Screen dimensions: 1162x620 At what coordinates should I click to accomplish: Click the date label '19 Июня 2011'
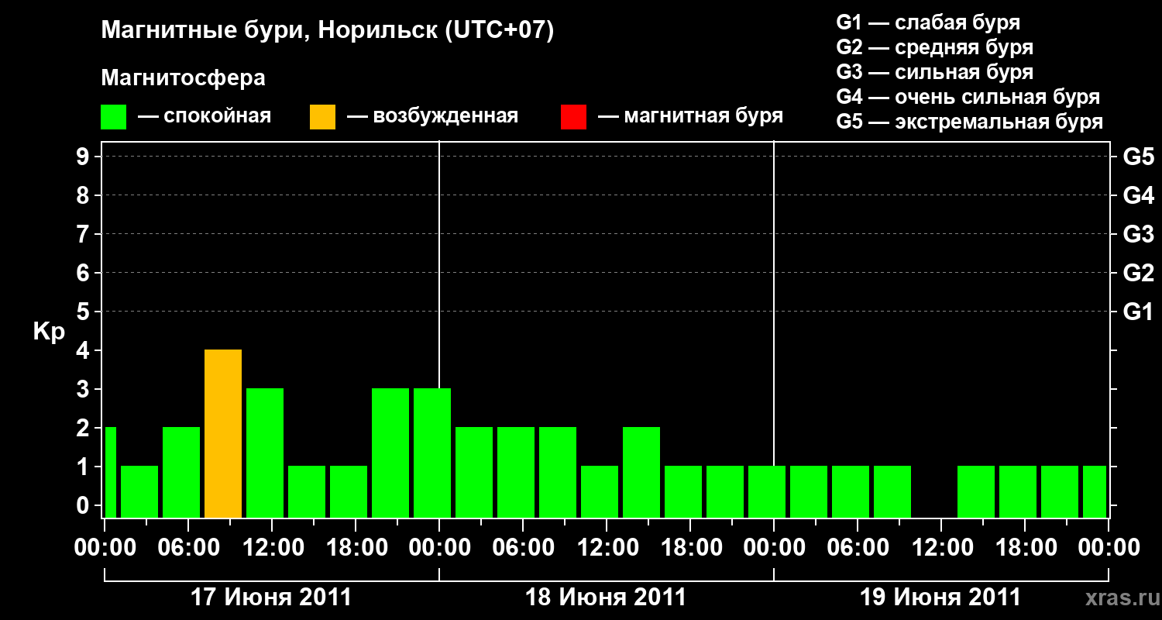tap(940, 598)
